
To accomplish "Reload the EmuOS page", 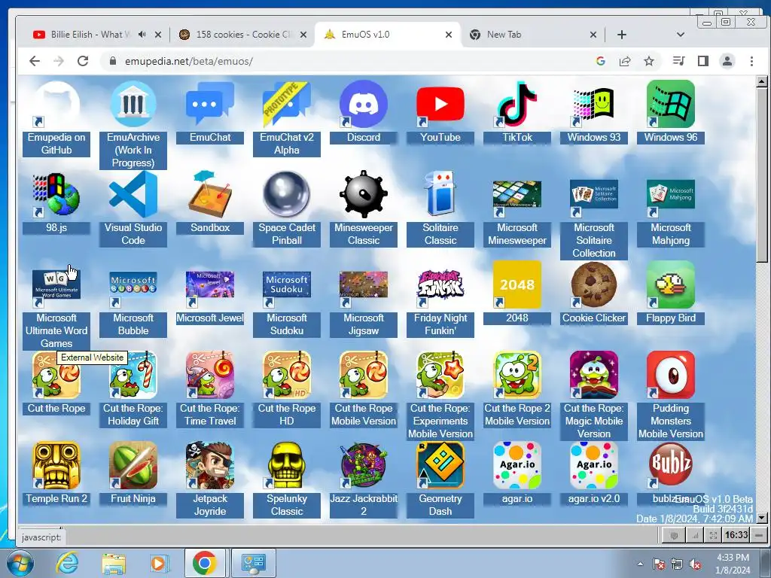I will click(83, 61).
